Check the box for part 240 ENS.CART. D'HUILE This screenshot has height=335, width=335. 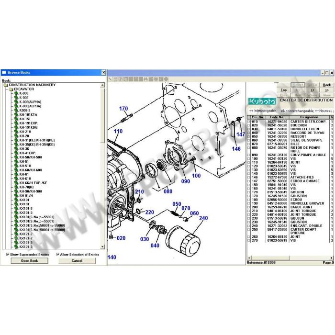point(249,225)
